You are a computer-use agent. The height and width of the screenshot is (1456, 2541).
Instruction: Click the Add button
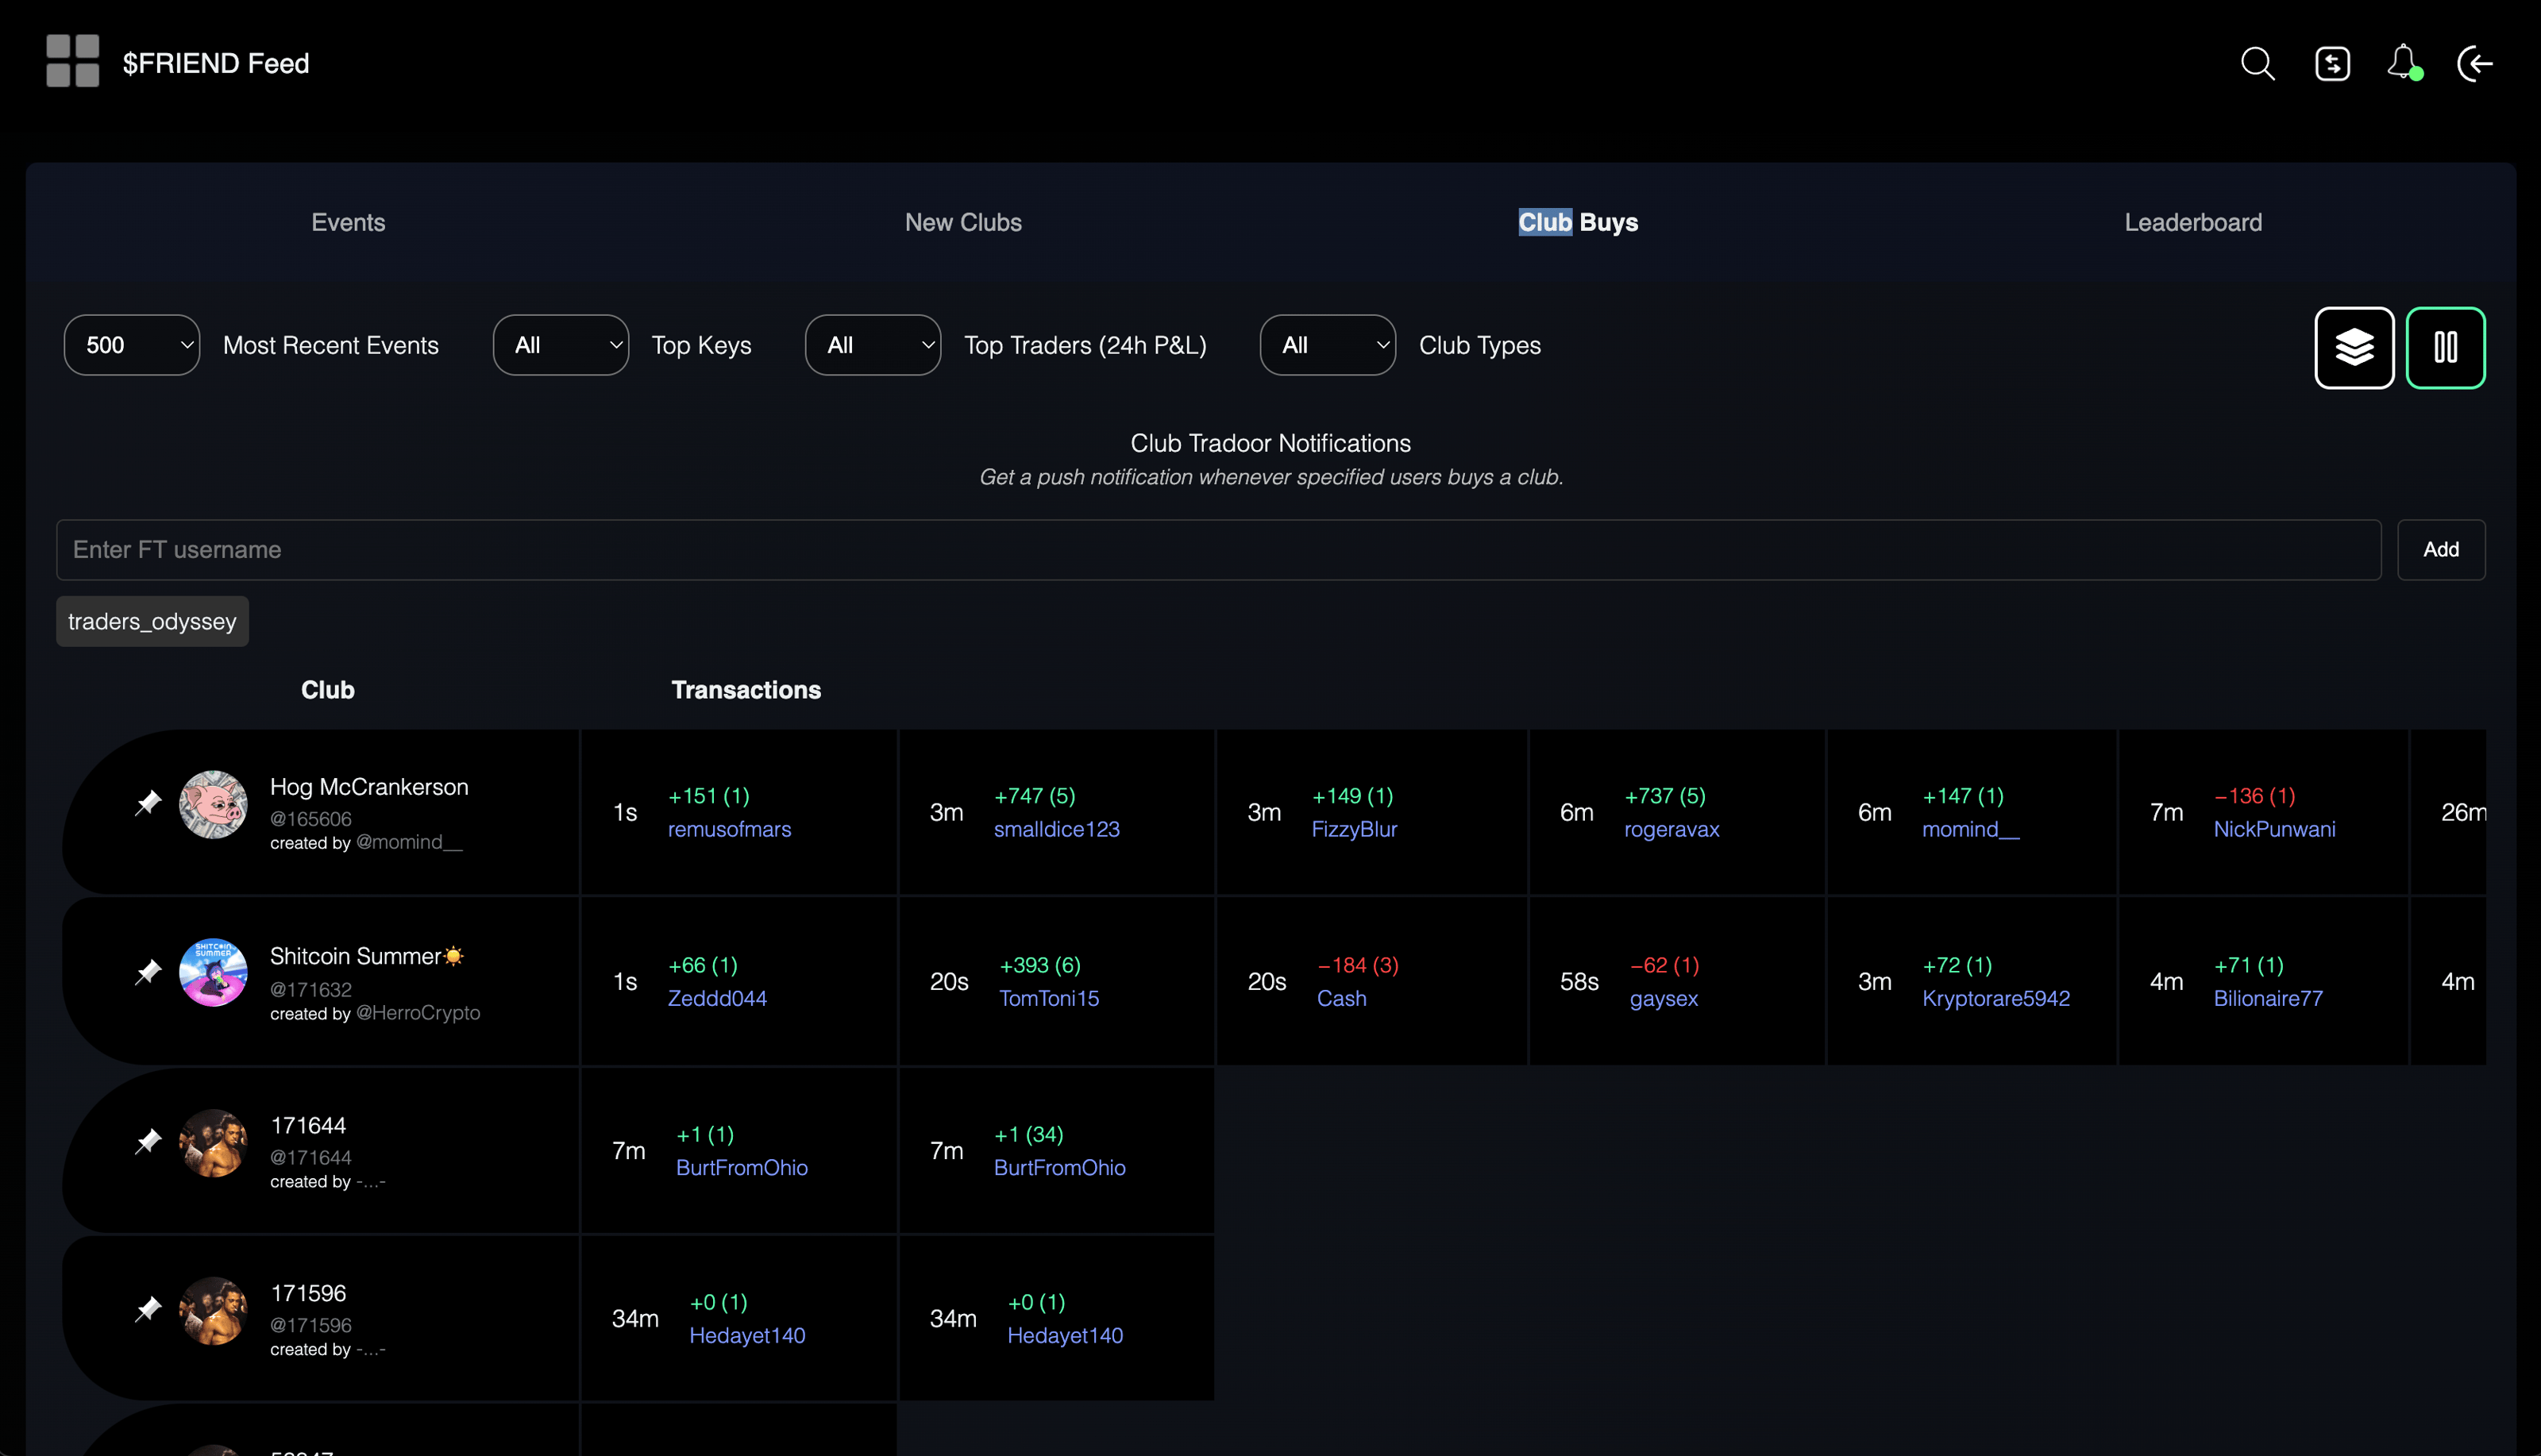pyautogui.click(x=2441, y=549)
